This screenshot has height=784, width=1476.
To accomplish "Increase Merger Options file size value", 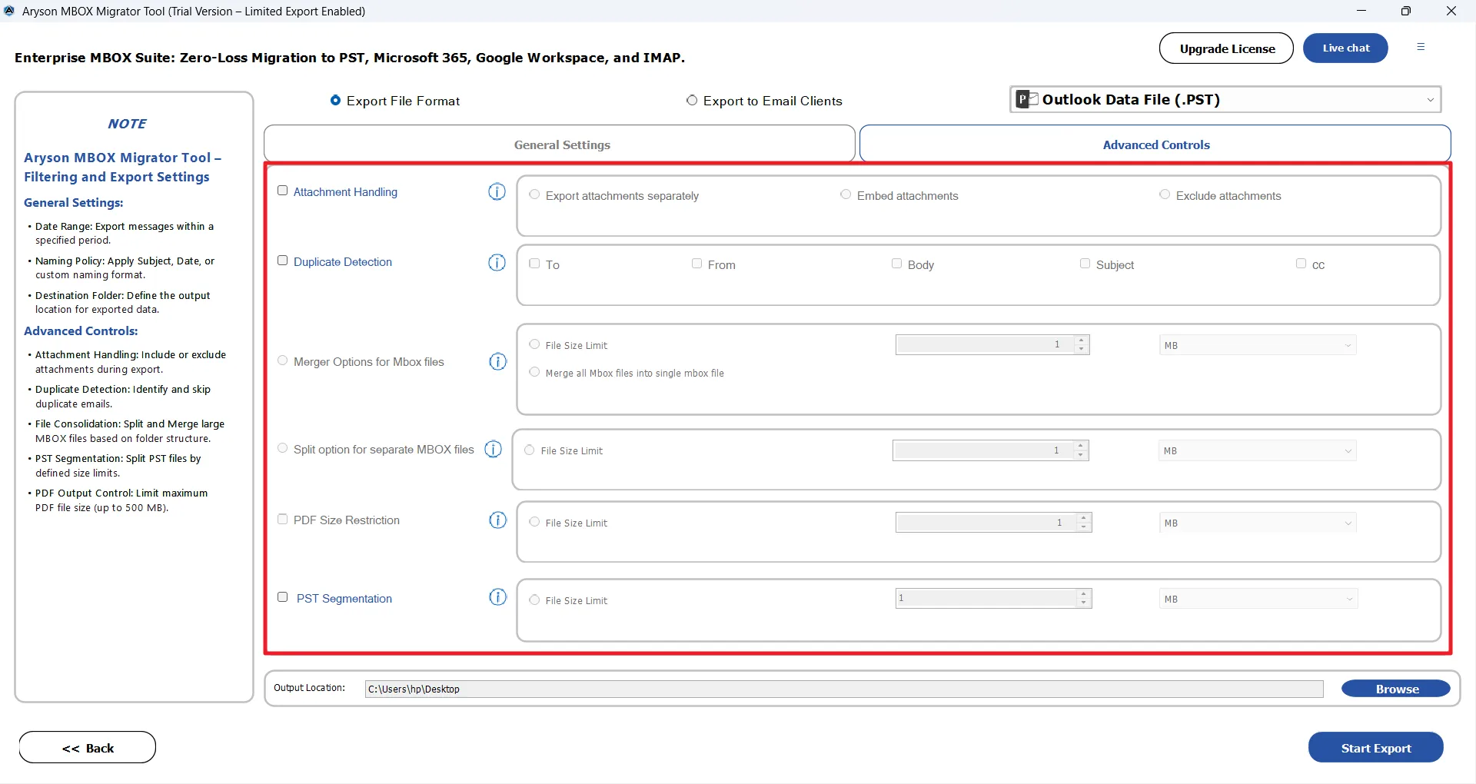I will click(1082, 341).
